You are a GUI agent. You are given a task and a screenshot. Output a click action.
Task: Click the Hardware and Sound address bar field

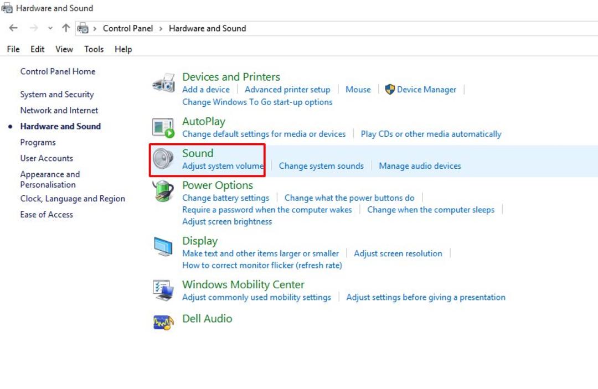tap(337, 29)
